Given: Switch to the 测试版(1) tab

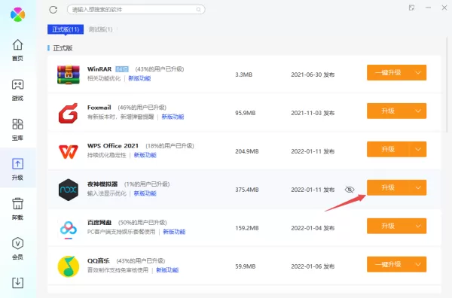Looking at the screenshot, I should tap(100, 29).
